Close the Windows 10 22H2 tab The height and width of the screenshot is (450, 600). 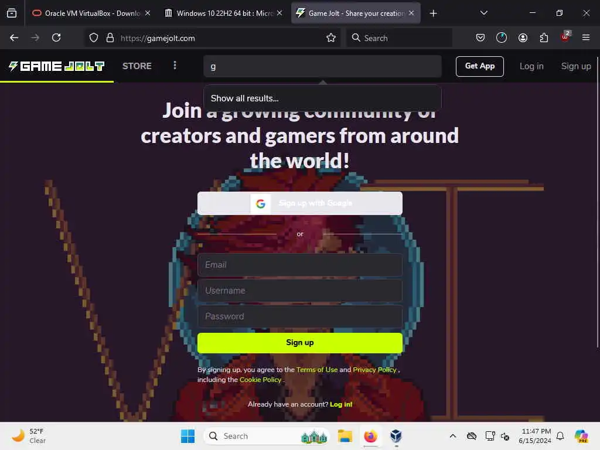(x=279, y=13)
